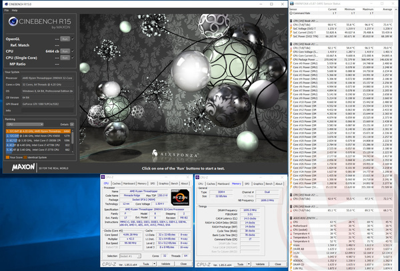The height and width of the screenshot is (271, 400).
Task: Click the Info input field in Cinebench
Action: (48, 111)
